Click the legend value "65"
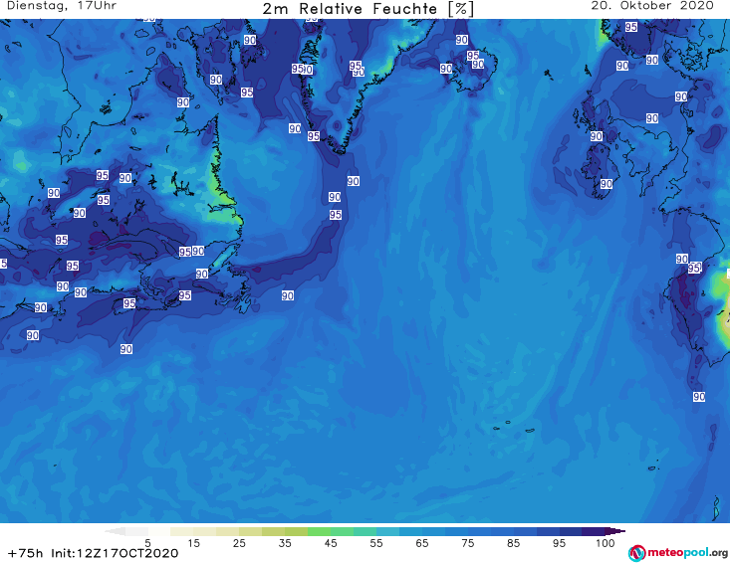 pyautogui.click(x=422, y=543)
